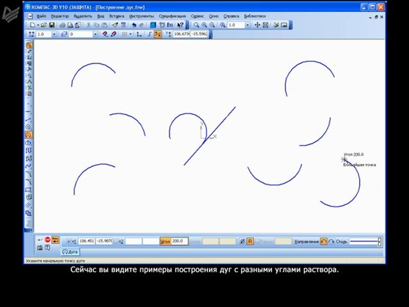
Task: Open the Инструменты menu
Action: click(141, 16)
